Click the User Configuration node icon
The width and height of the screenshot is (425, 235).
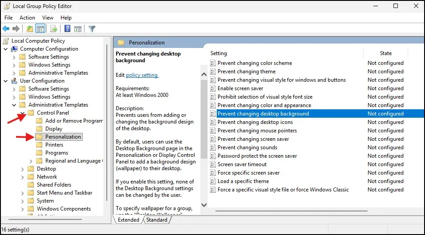coord(14,81)
